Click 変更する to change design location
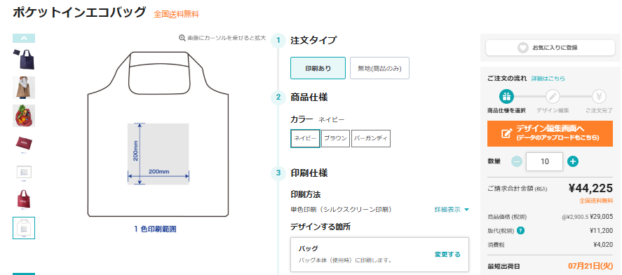The height and width of the screenshot is (275, 622). (x=447, y=255)
